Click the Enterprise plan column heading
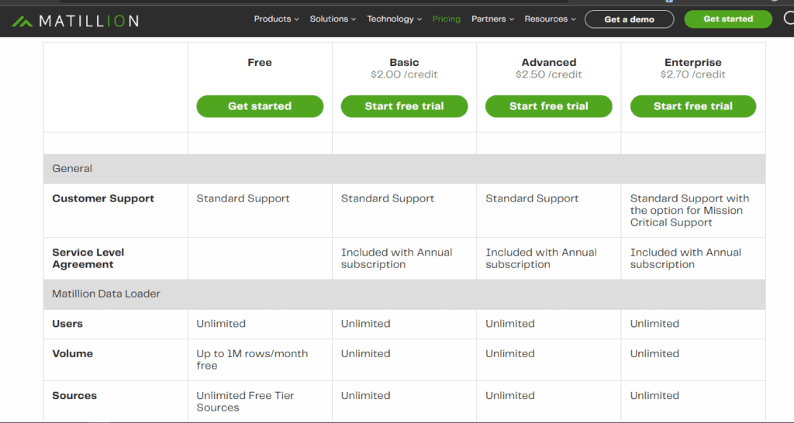The height and width of the screenshot is (423, 794). click(x=693, y=63)
